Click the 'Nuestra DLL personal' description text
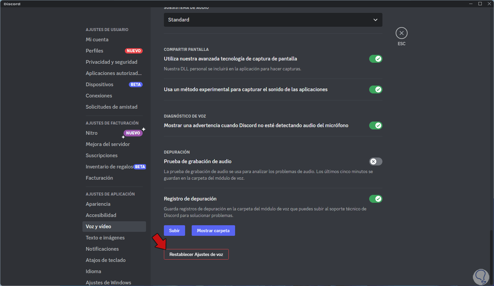 pos(232,69)
